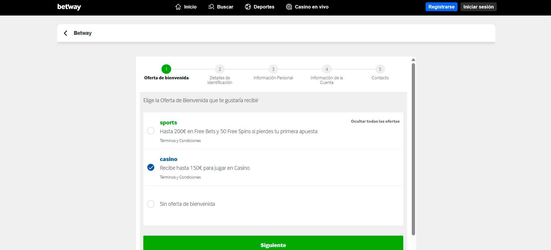The width and height of the screenshot is (551, 250).
Task: Select step 1 circle Oferta de bienvenida
Action: click(x=166, y=69)
